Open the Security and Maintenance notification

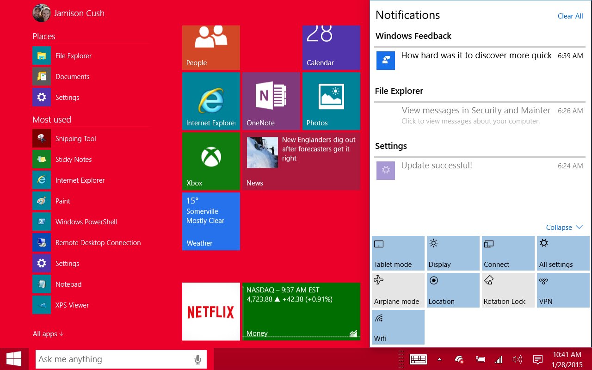(480, 115)
